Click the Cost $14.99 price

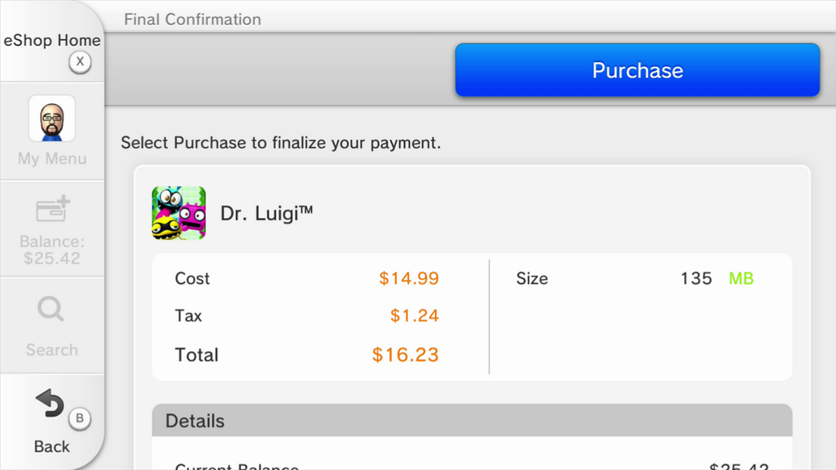pos(408,278)
